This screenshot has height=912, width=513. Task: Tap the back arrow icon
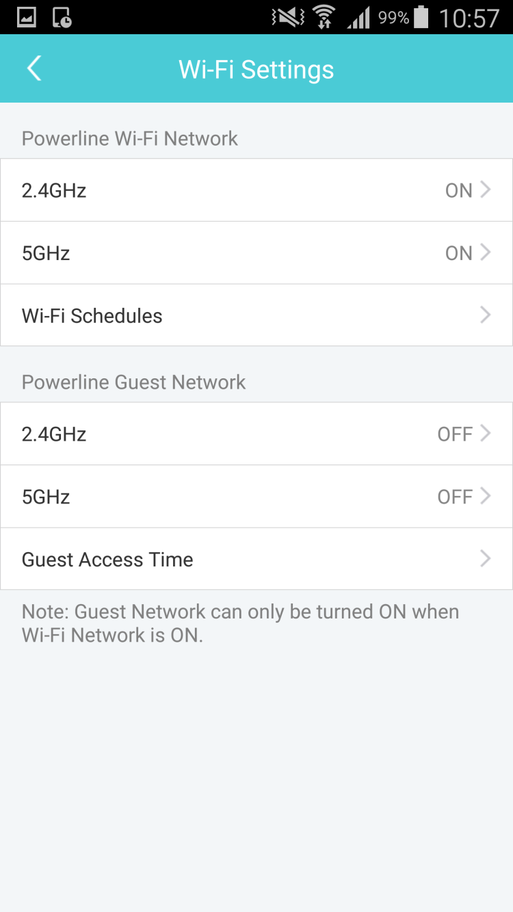(34, 69)
